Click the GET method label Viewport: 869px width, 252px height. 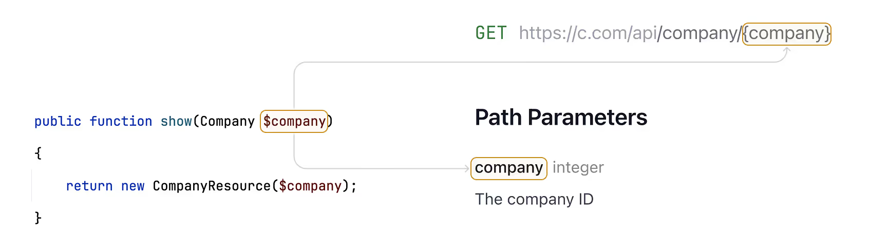[x=491, y=33]
